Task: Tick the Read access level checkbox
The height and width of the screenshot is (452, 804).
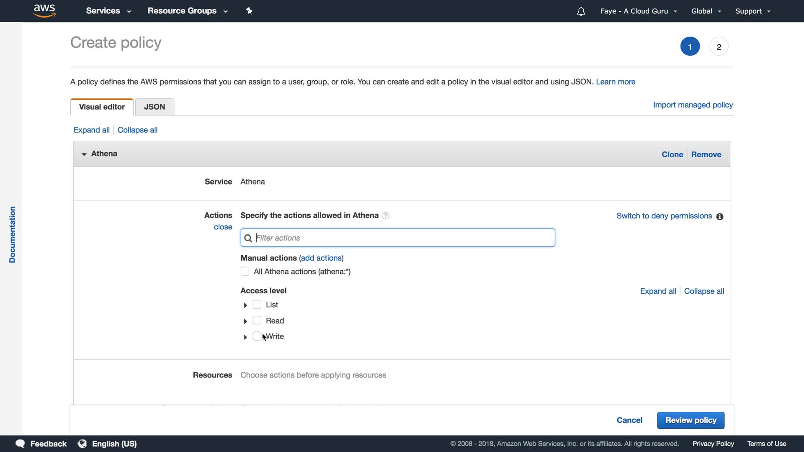Action: (257, 320)
